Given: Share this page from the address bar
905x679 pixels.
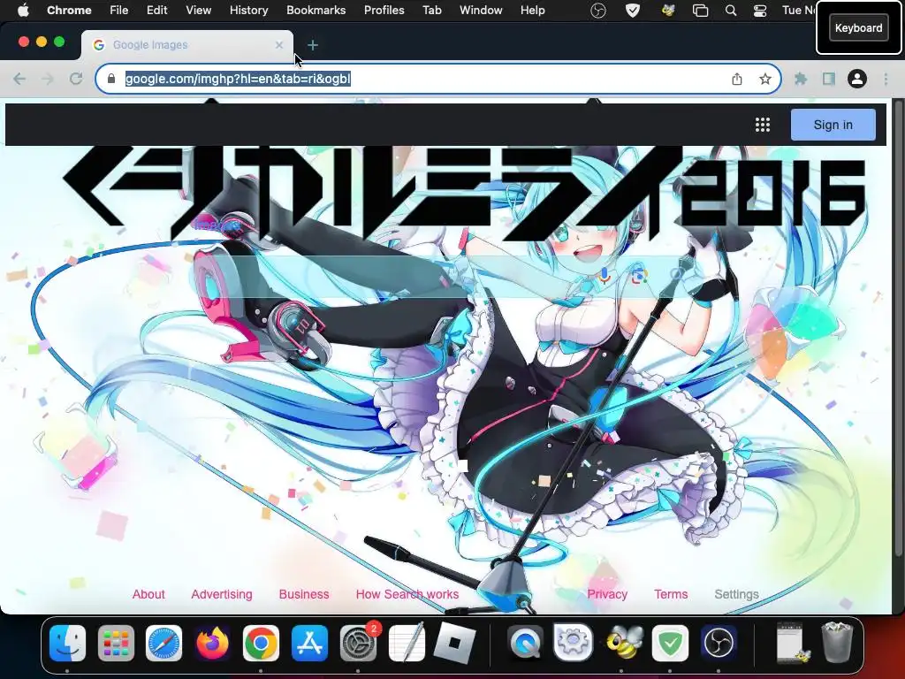Looking at the screenshot, I should coord(737,79).
